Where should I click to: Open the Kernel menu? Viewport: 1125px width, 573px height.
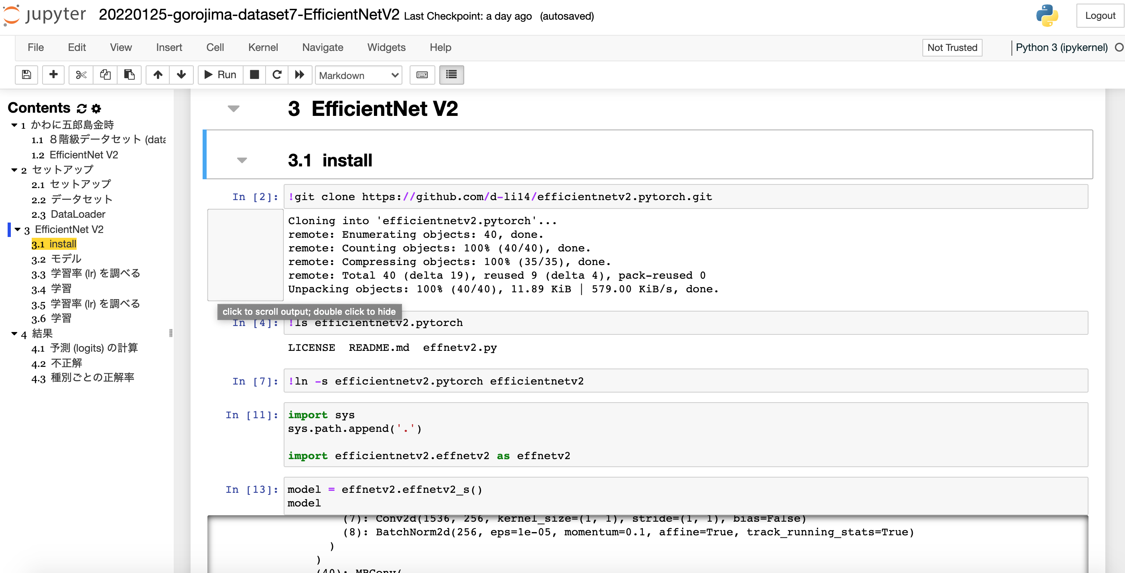tap(263, 47)
